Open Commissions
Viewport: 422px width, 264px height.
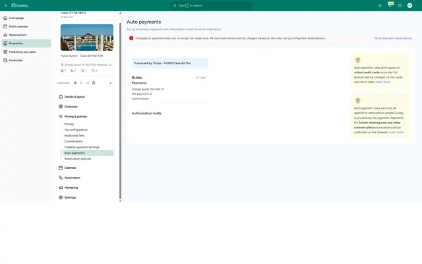[x=73, y=141]
